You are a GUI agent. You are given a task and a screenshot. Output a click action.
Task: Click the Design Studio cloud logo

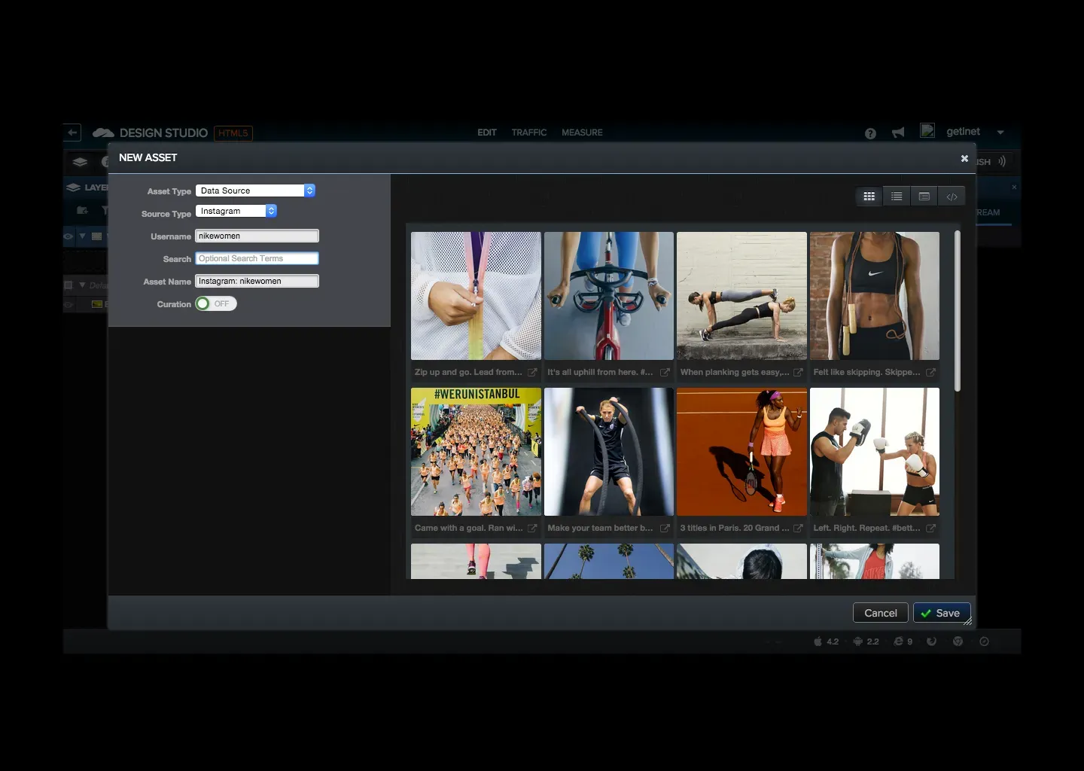click(x=103, y=133)
